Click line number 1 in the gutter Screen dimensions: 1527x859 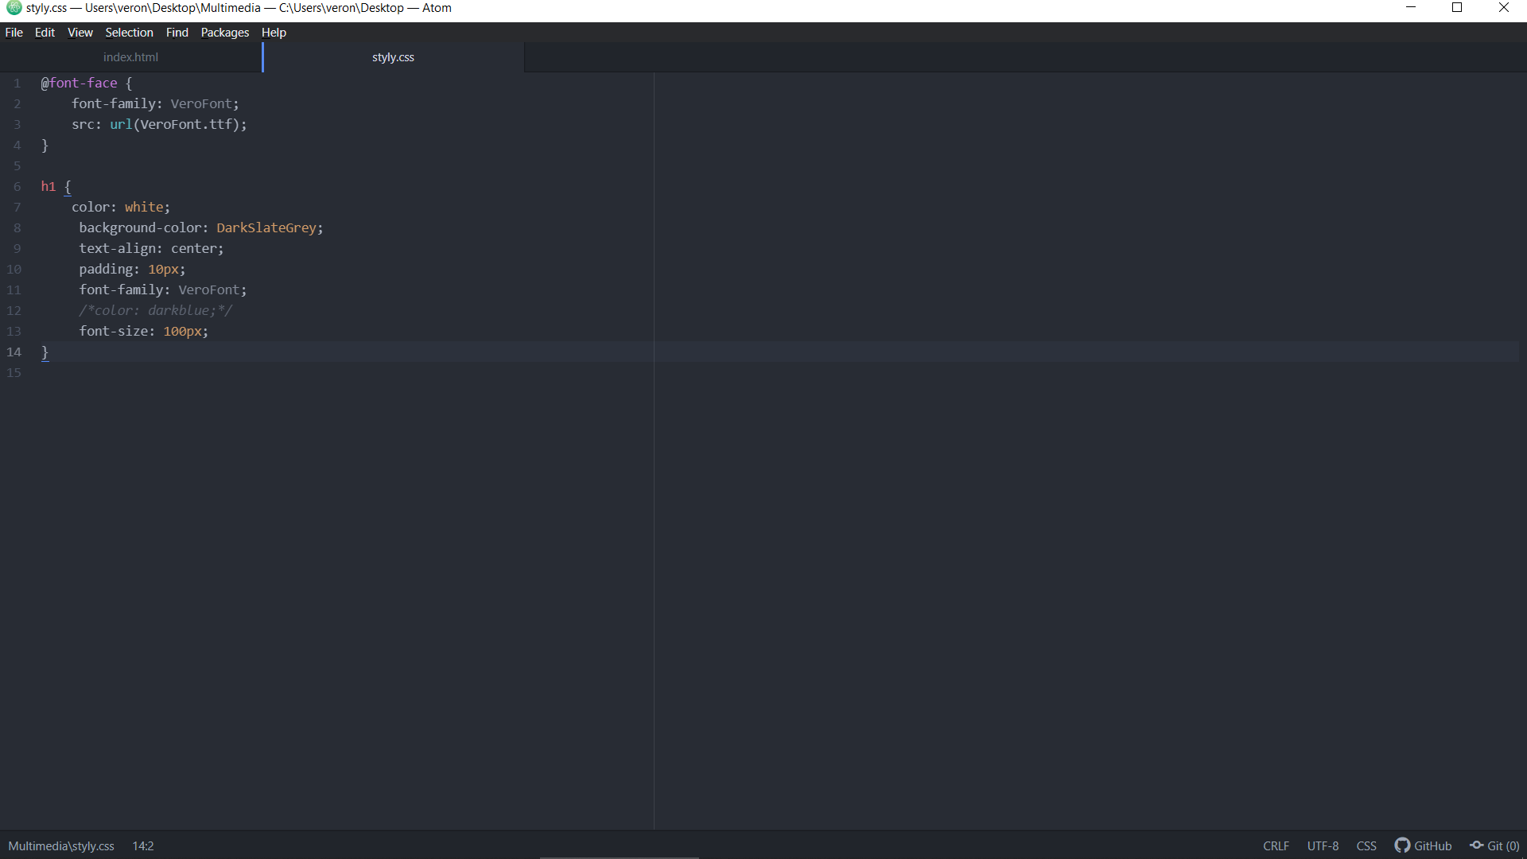tap(17, 83)
